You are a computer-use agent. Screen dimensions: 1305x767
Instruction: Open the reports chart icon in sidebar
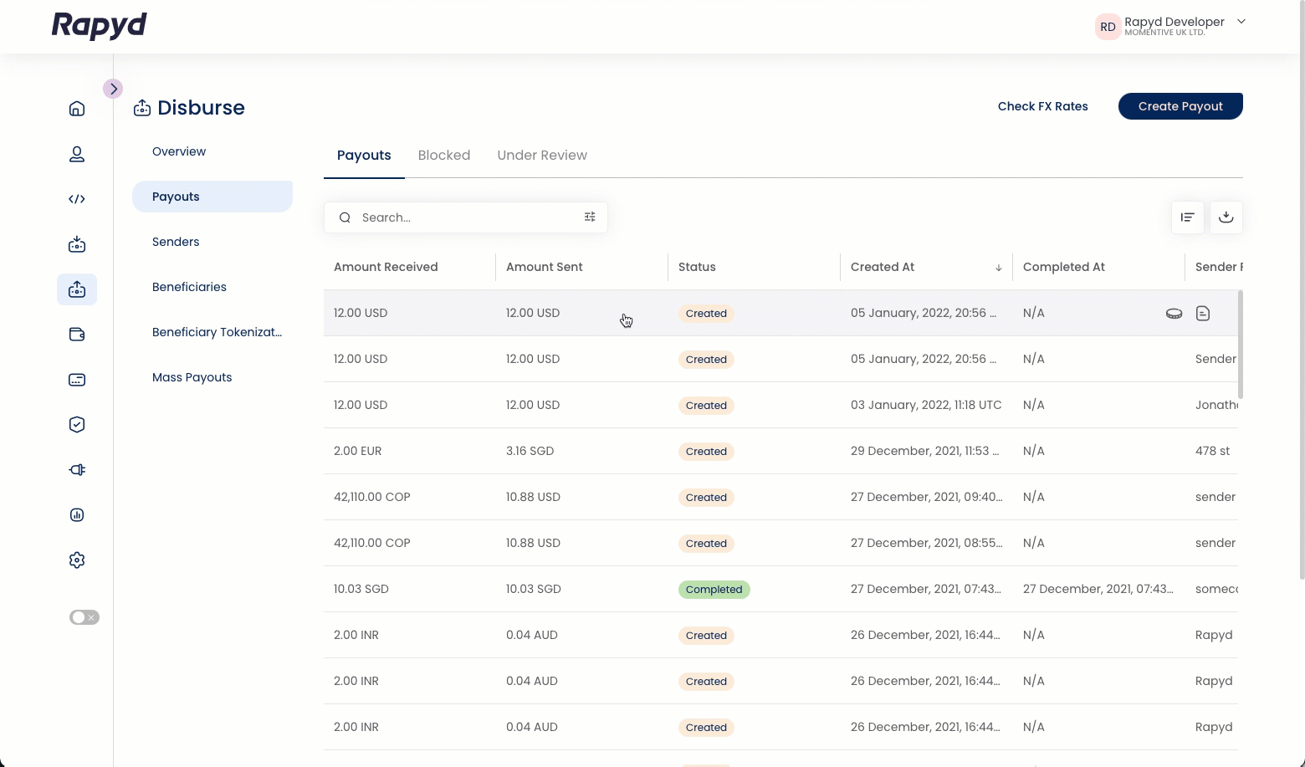pyautogui.click(x=77, y=515)
